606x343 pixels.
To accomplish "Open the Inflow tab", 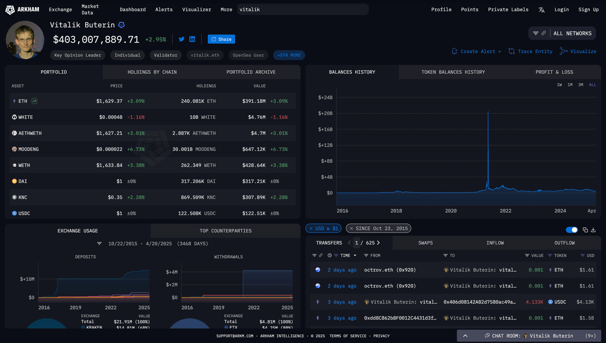I will tap(495, 243).
